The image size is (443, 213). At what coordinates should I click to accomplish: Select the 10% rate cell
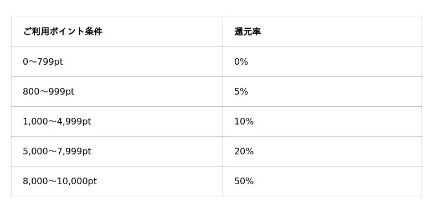coord(322,122)
